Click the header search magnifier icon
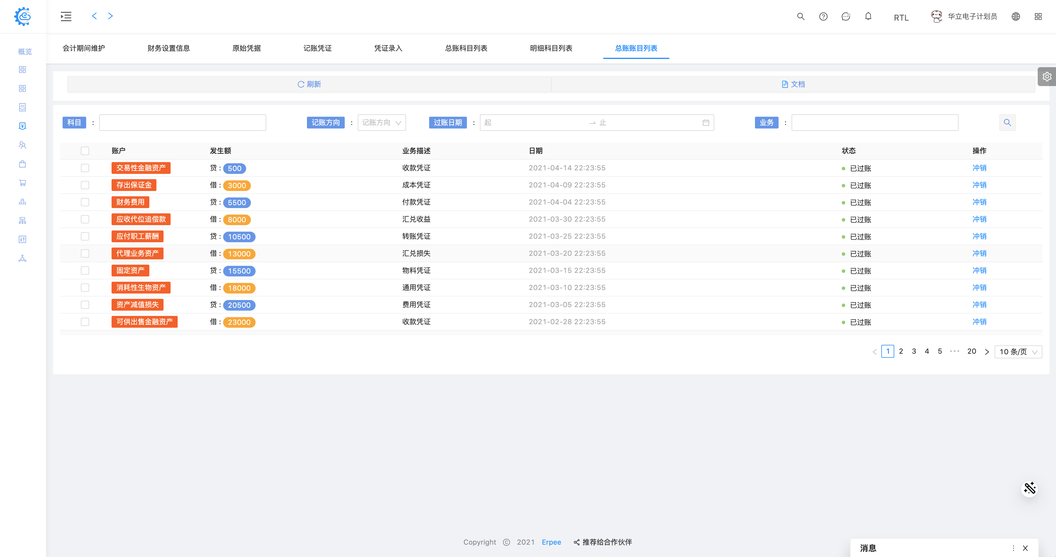 coord(800,17)
